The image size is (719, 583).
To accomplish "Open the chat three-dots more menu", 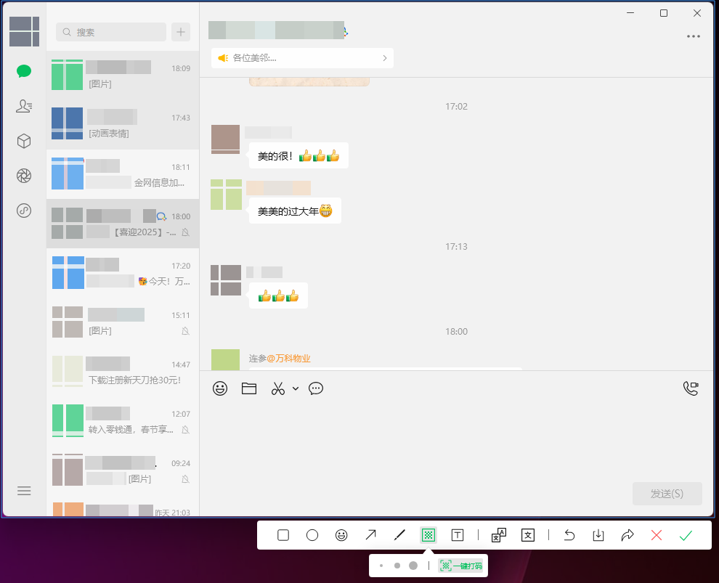I will click(694, 37).
